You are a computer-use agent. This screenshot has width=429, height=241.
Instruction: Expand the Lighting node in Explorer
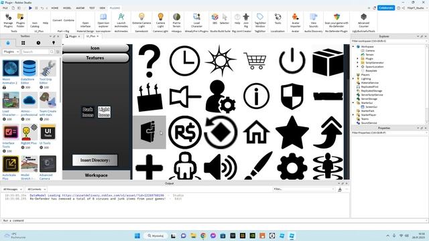[x=353, y=79]
